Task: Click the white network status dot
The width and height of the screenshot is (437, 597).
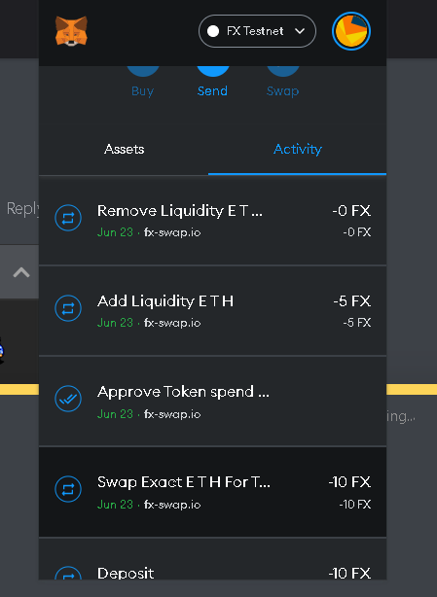Action: click(213, 31)
